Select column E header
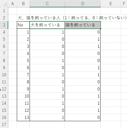The image size is (127, 128). click(x=111, y=4)
